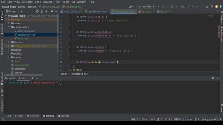223x125 pixels.
Task: Open editor tabs more options menu
Action: (x=218, y=11)
